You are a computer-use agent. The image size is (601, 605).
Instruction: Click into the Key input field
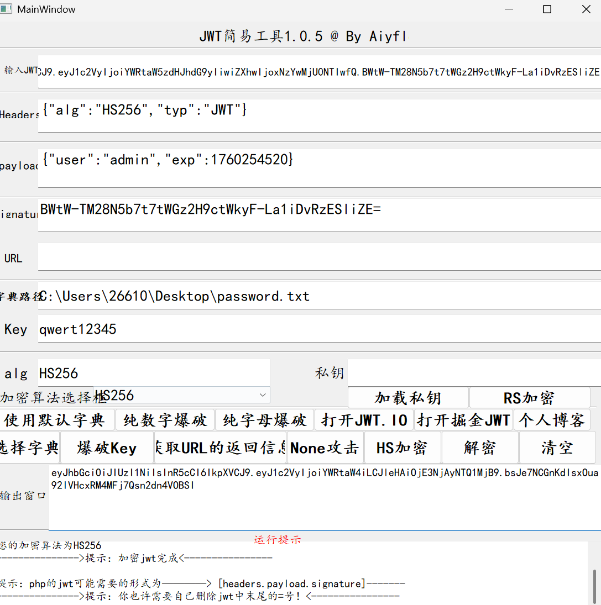318,330
